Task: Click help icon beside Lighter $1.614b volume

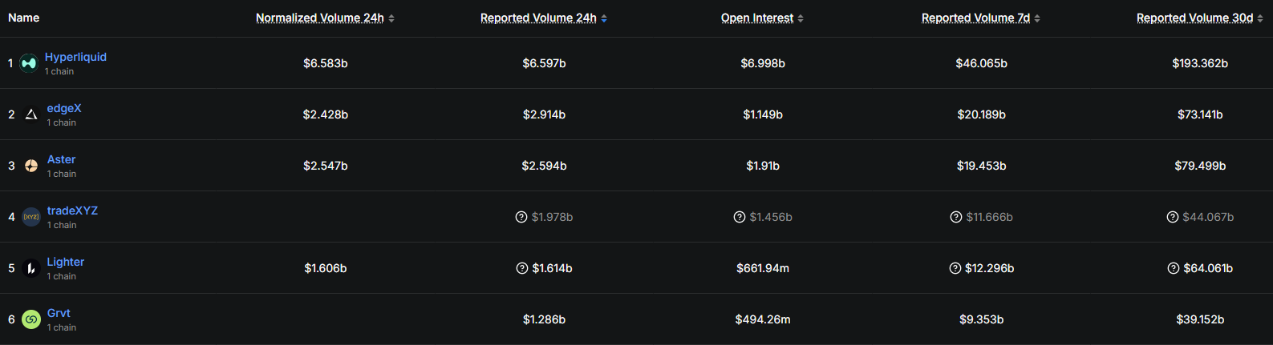Action: (x=522, y=268)
